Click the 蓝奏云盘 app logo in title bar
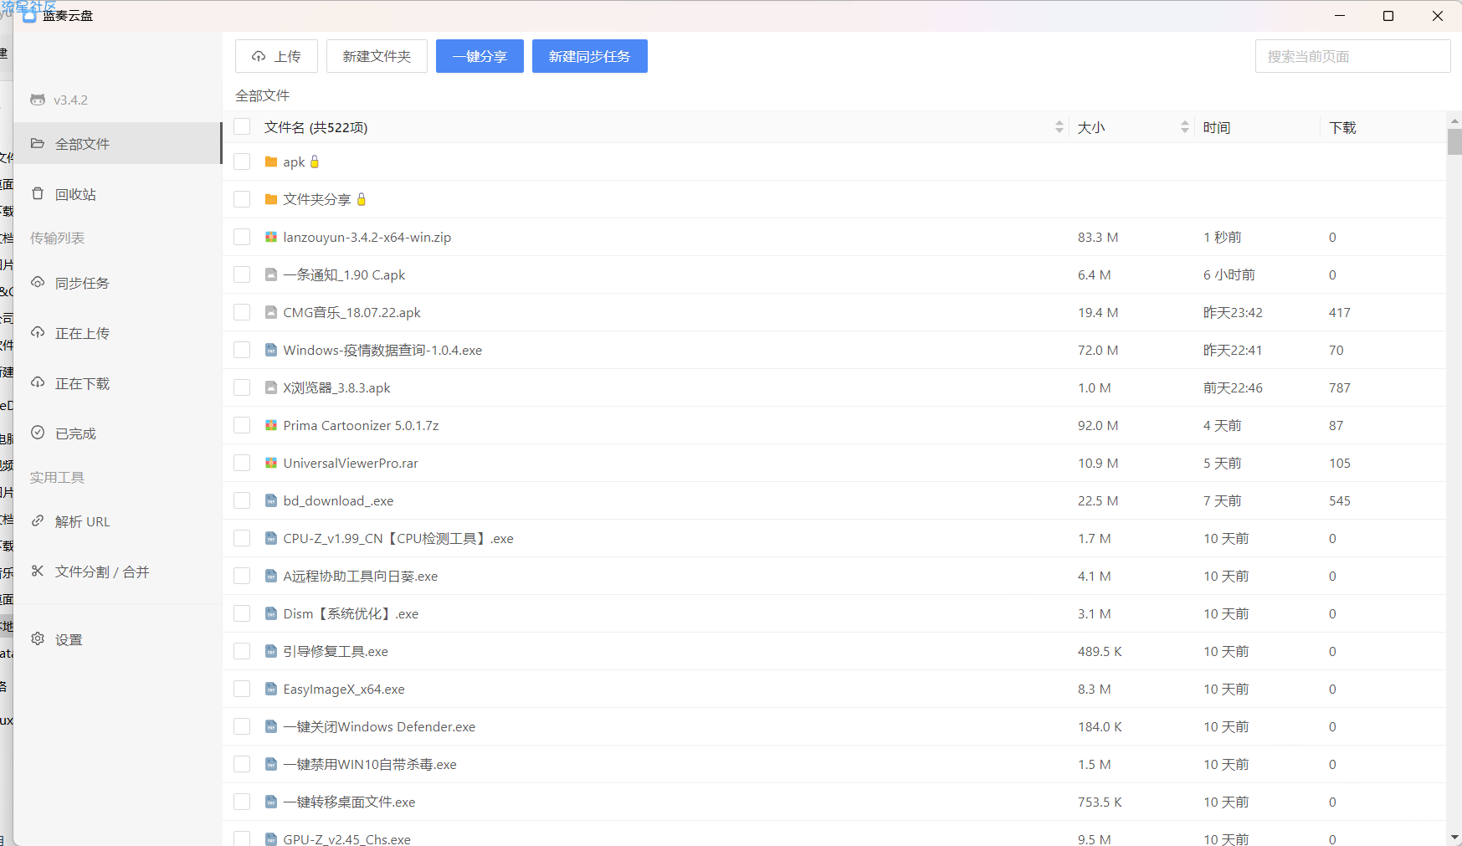This screenshot has height=846, width=1462. tap(29, 15)
